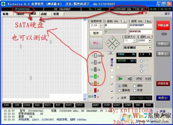Screen dimensions: 173x125
Task: Click the INX status indicator
Action: click(17, 105)
